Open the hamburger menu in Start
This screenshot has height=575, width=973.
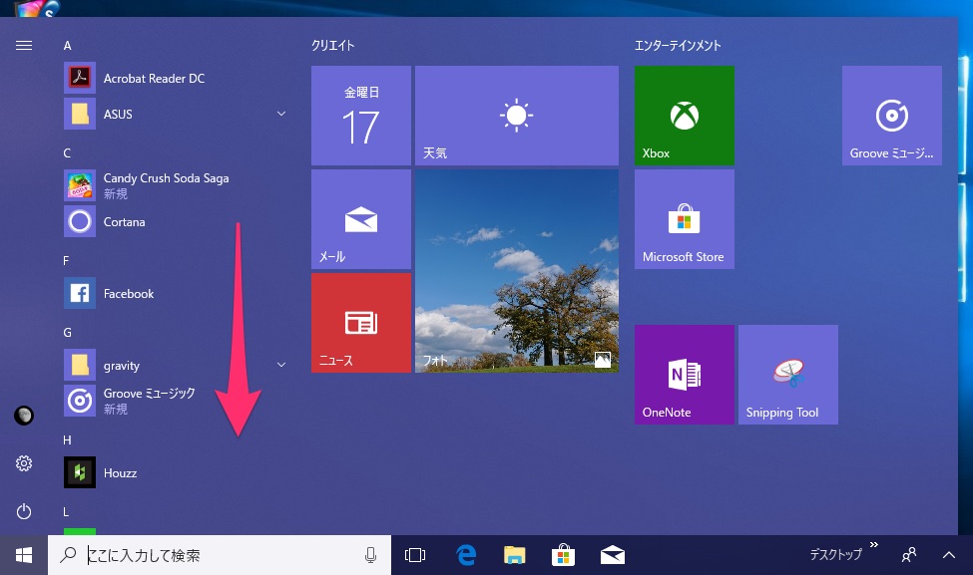click(24, 45)
